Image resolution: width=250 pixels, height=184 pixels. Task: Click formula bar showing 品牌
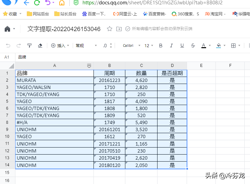pyautogui.click(x=132, y=57)
